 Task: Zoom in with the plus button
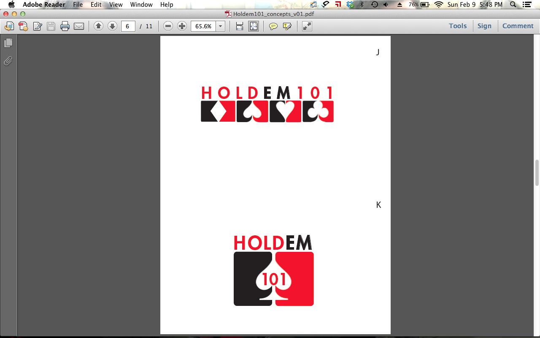tap(182, 26)
